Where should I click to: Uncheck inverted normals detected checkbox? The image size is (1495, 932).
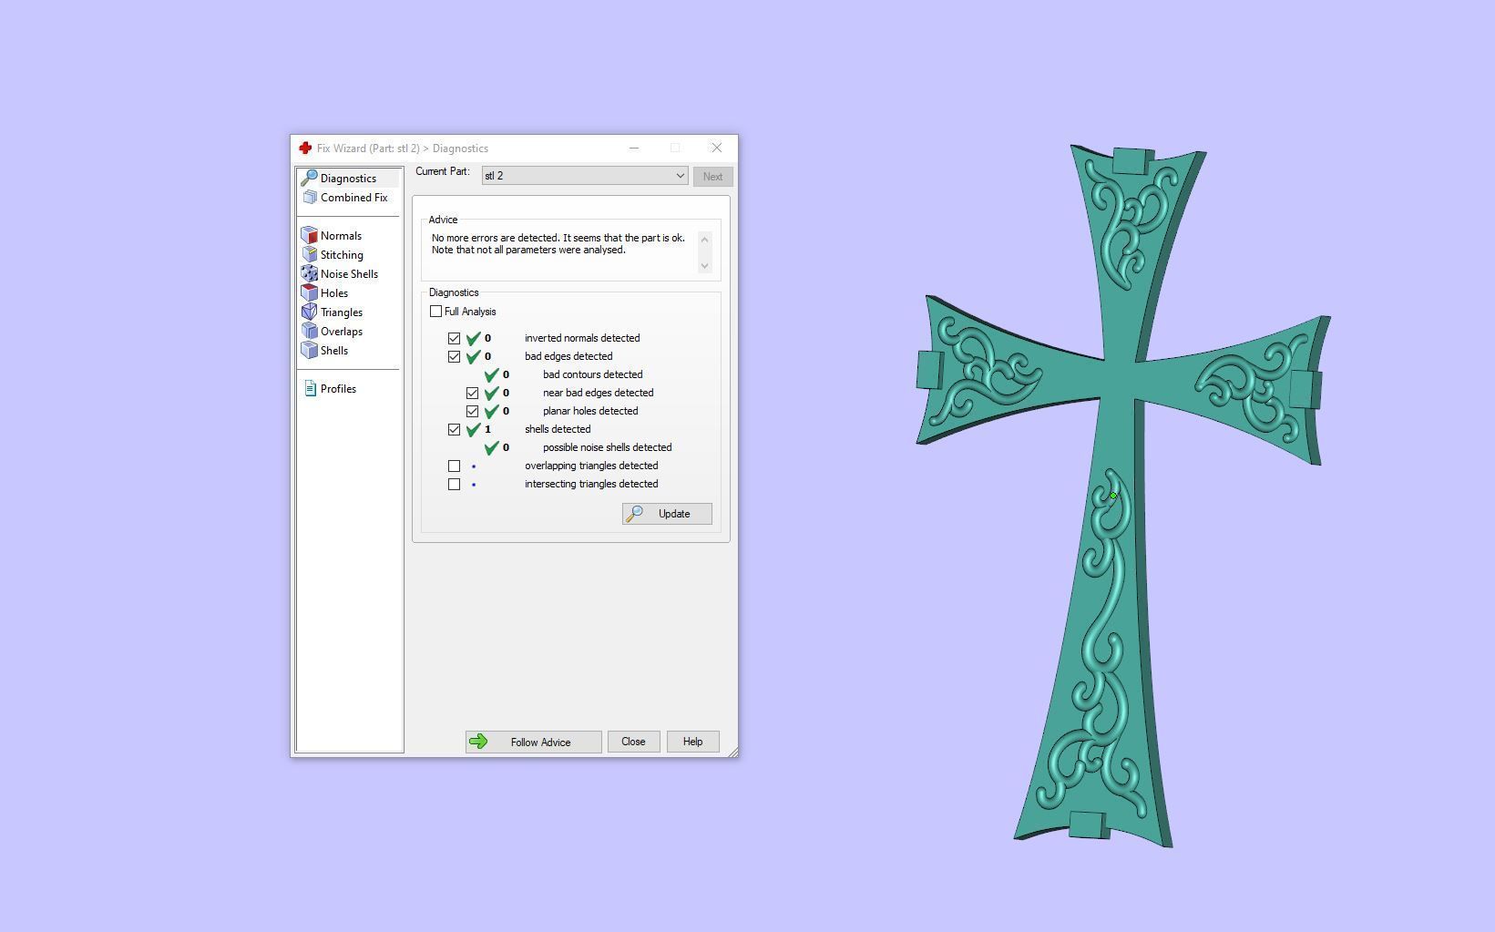tap(455, 338)
